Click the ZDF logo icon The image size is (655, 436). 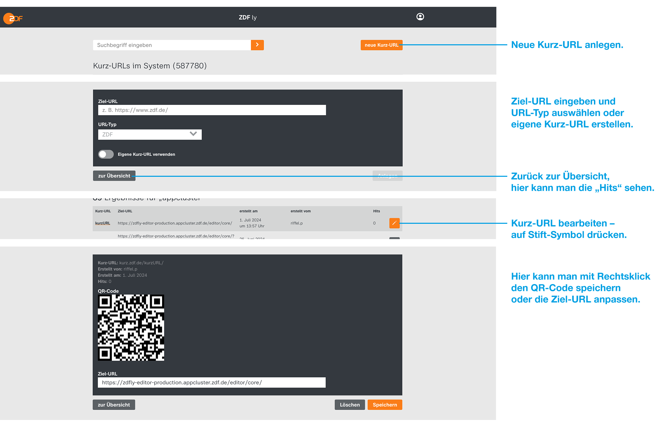13,18
